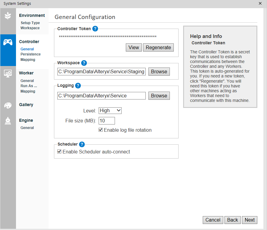Click the Workspace help question icon
Image resolution: width=267 pixels, height=230 pixels.
click(x=84, y=63)
